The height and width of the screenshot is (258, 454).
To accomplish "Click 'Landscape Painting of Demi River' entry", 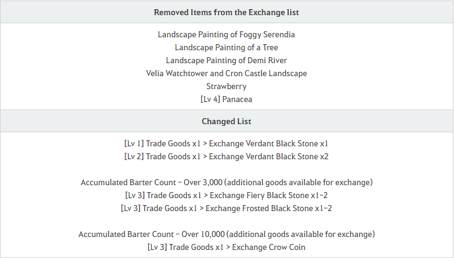I will pos(226,60).
